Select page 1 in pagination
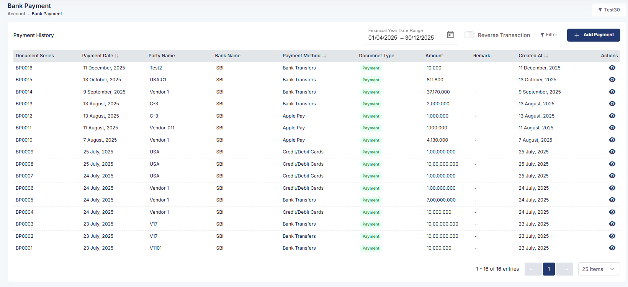The height and width of the screenshot is (287, 628). [x=549, y=269]
